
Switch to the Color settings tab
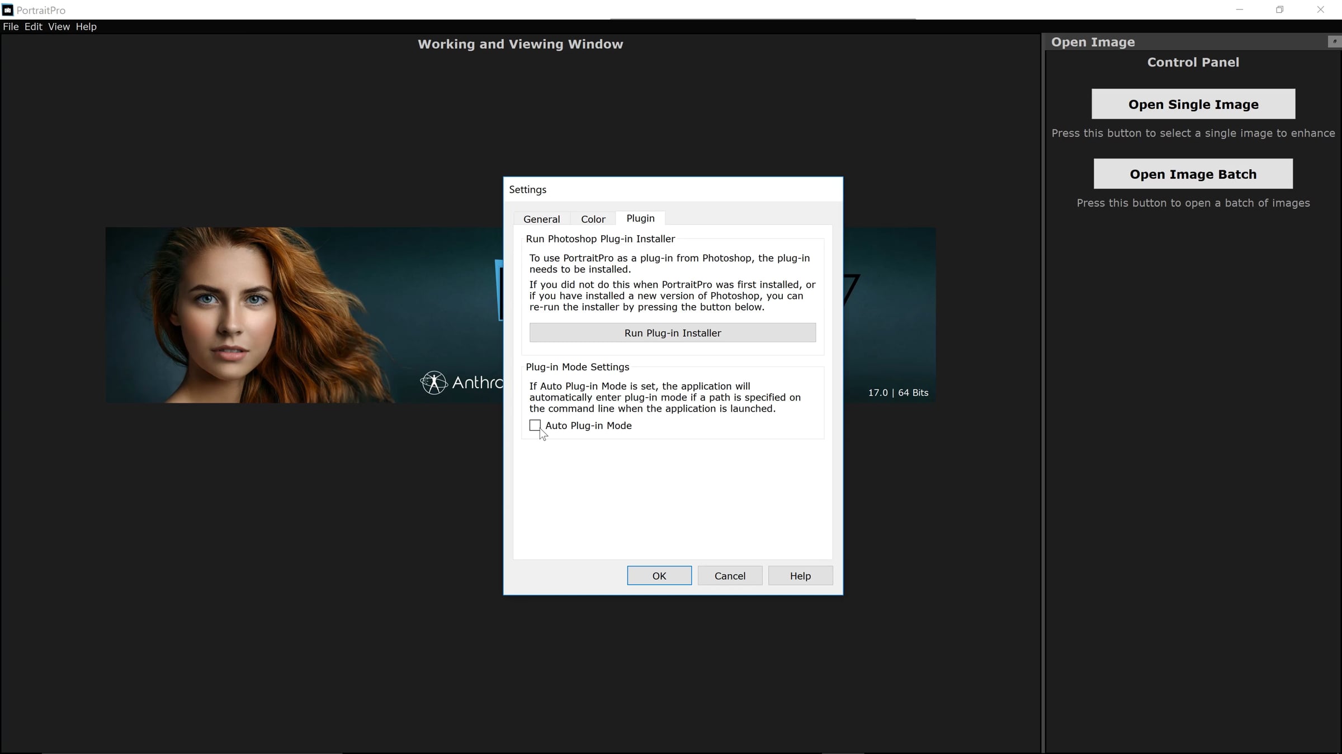tap(593, 219)
